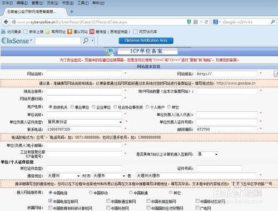Click the browser back arrow button
The width and height of the screenshot is (278, 211).
[x=6, y=22]
